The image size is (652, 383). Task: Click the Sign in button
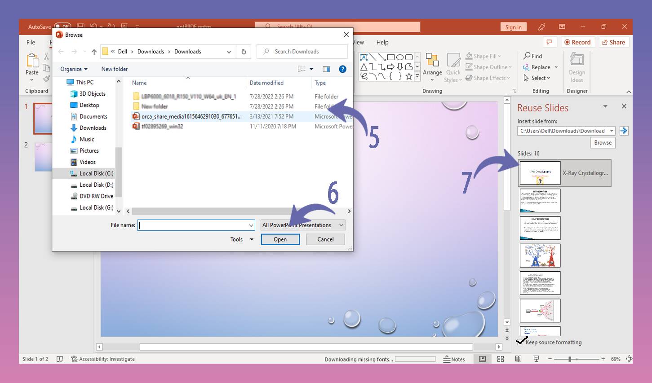point(513,27)
